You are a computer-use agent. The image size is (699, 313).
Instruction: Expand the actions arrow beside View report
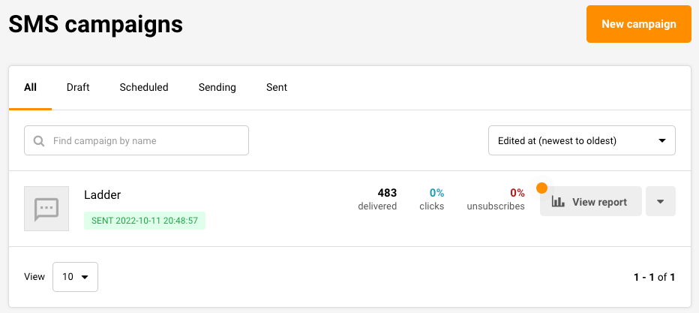(660, 201)
